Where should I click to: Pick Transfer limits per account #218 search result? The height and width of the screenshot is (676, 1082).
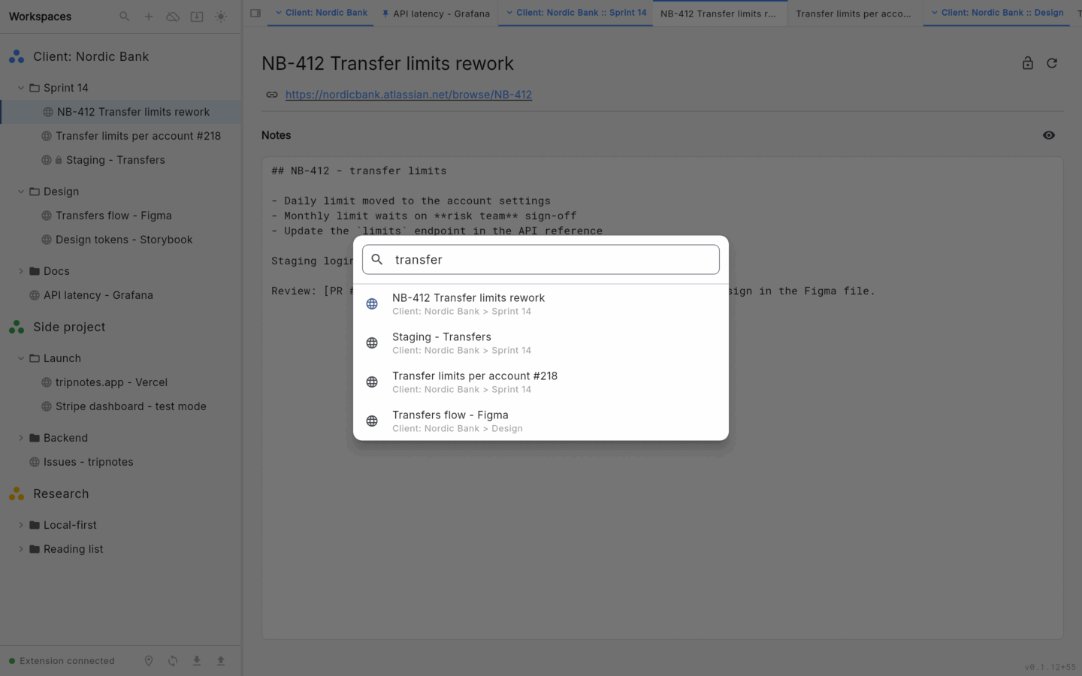point(541,382)
